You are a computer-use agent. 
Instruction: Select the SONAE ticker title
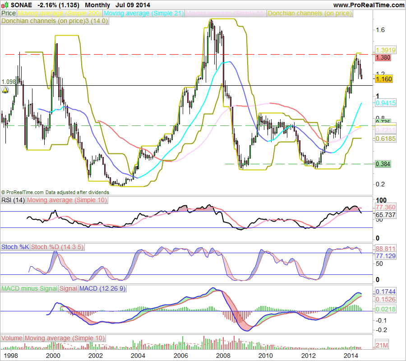point(21,5)
